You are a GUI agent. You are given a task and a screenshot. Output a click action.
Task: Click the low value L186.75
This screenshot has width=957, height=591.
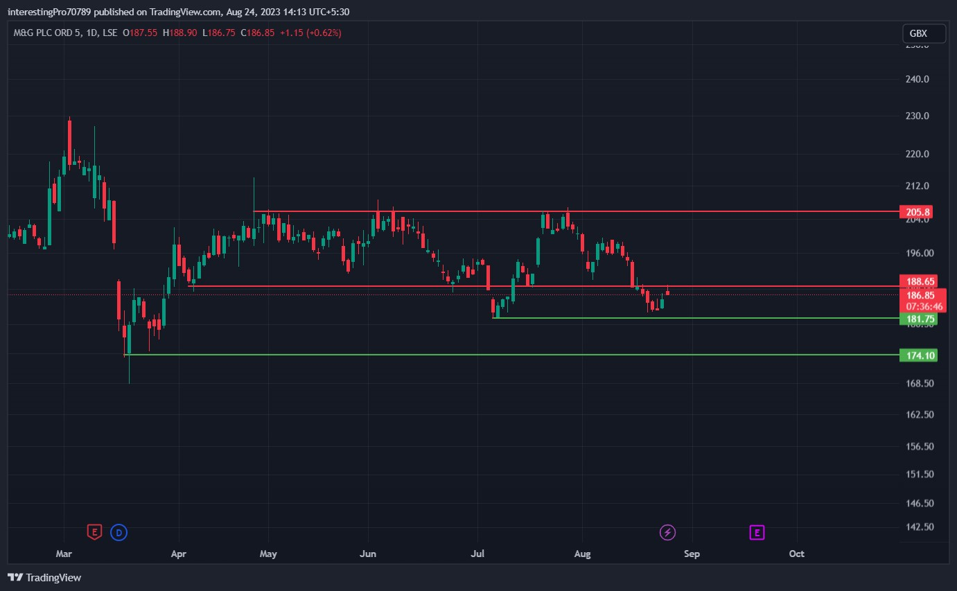pyautogui.click(x=219, y=33)
